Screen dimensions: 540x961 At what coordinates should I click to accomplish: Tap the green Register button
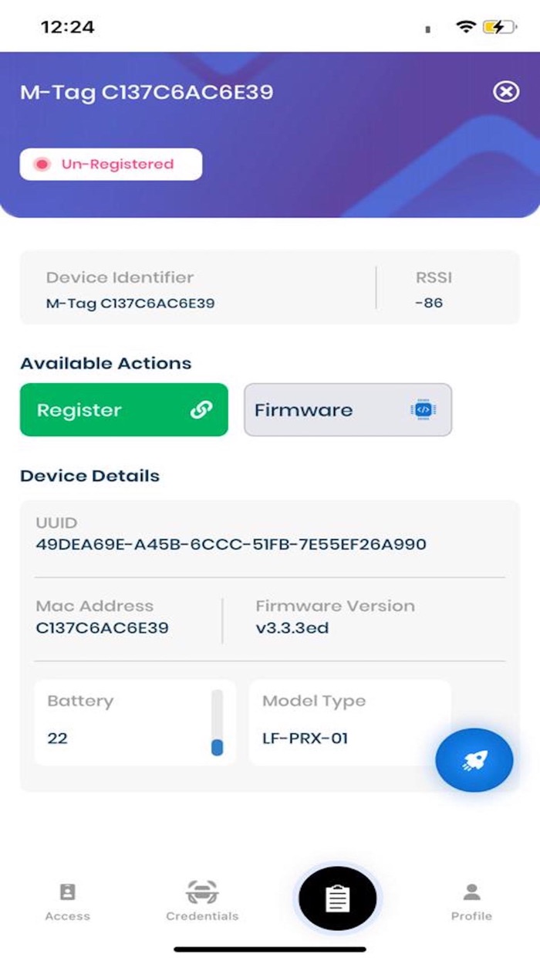coord(123,409)
